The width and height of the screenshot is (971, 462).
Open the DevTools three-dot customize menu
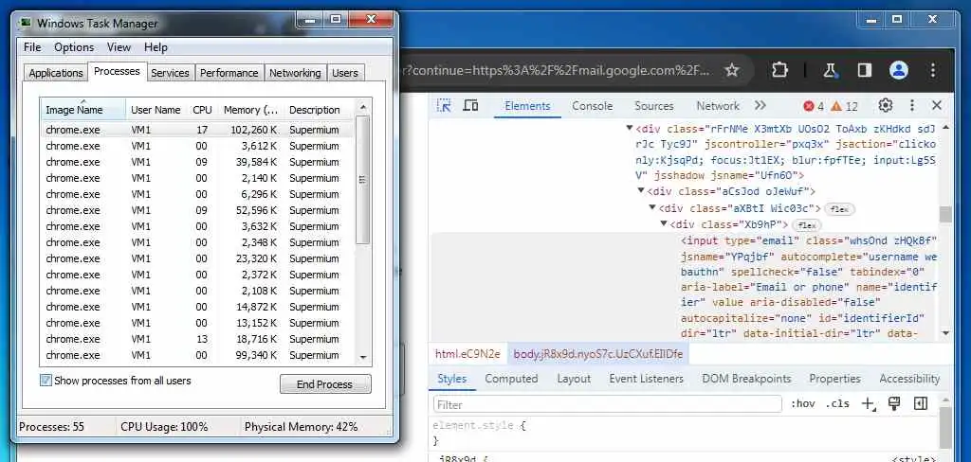(x=911, y=106)
